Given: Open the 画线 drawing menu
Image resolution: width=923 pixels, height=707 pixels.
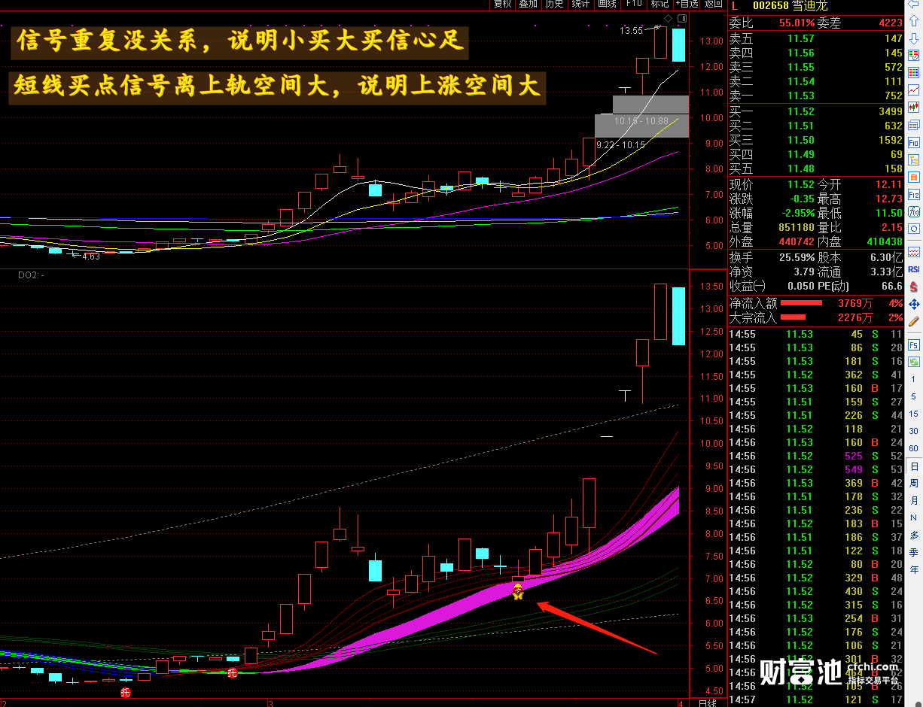Looking at the screenshot, I should coord(607,5).
